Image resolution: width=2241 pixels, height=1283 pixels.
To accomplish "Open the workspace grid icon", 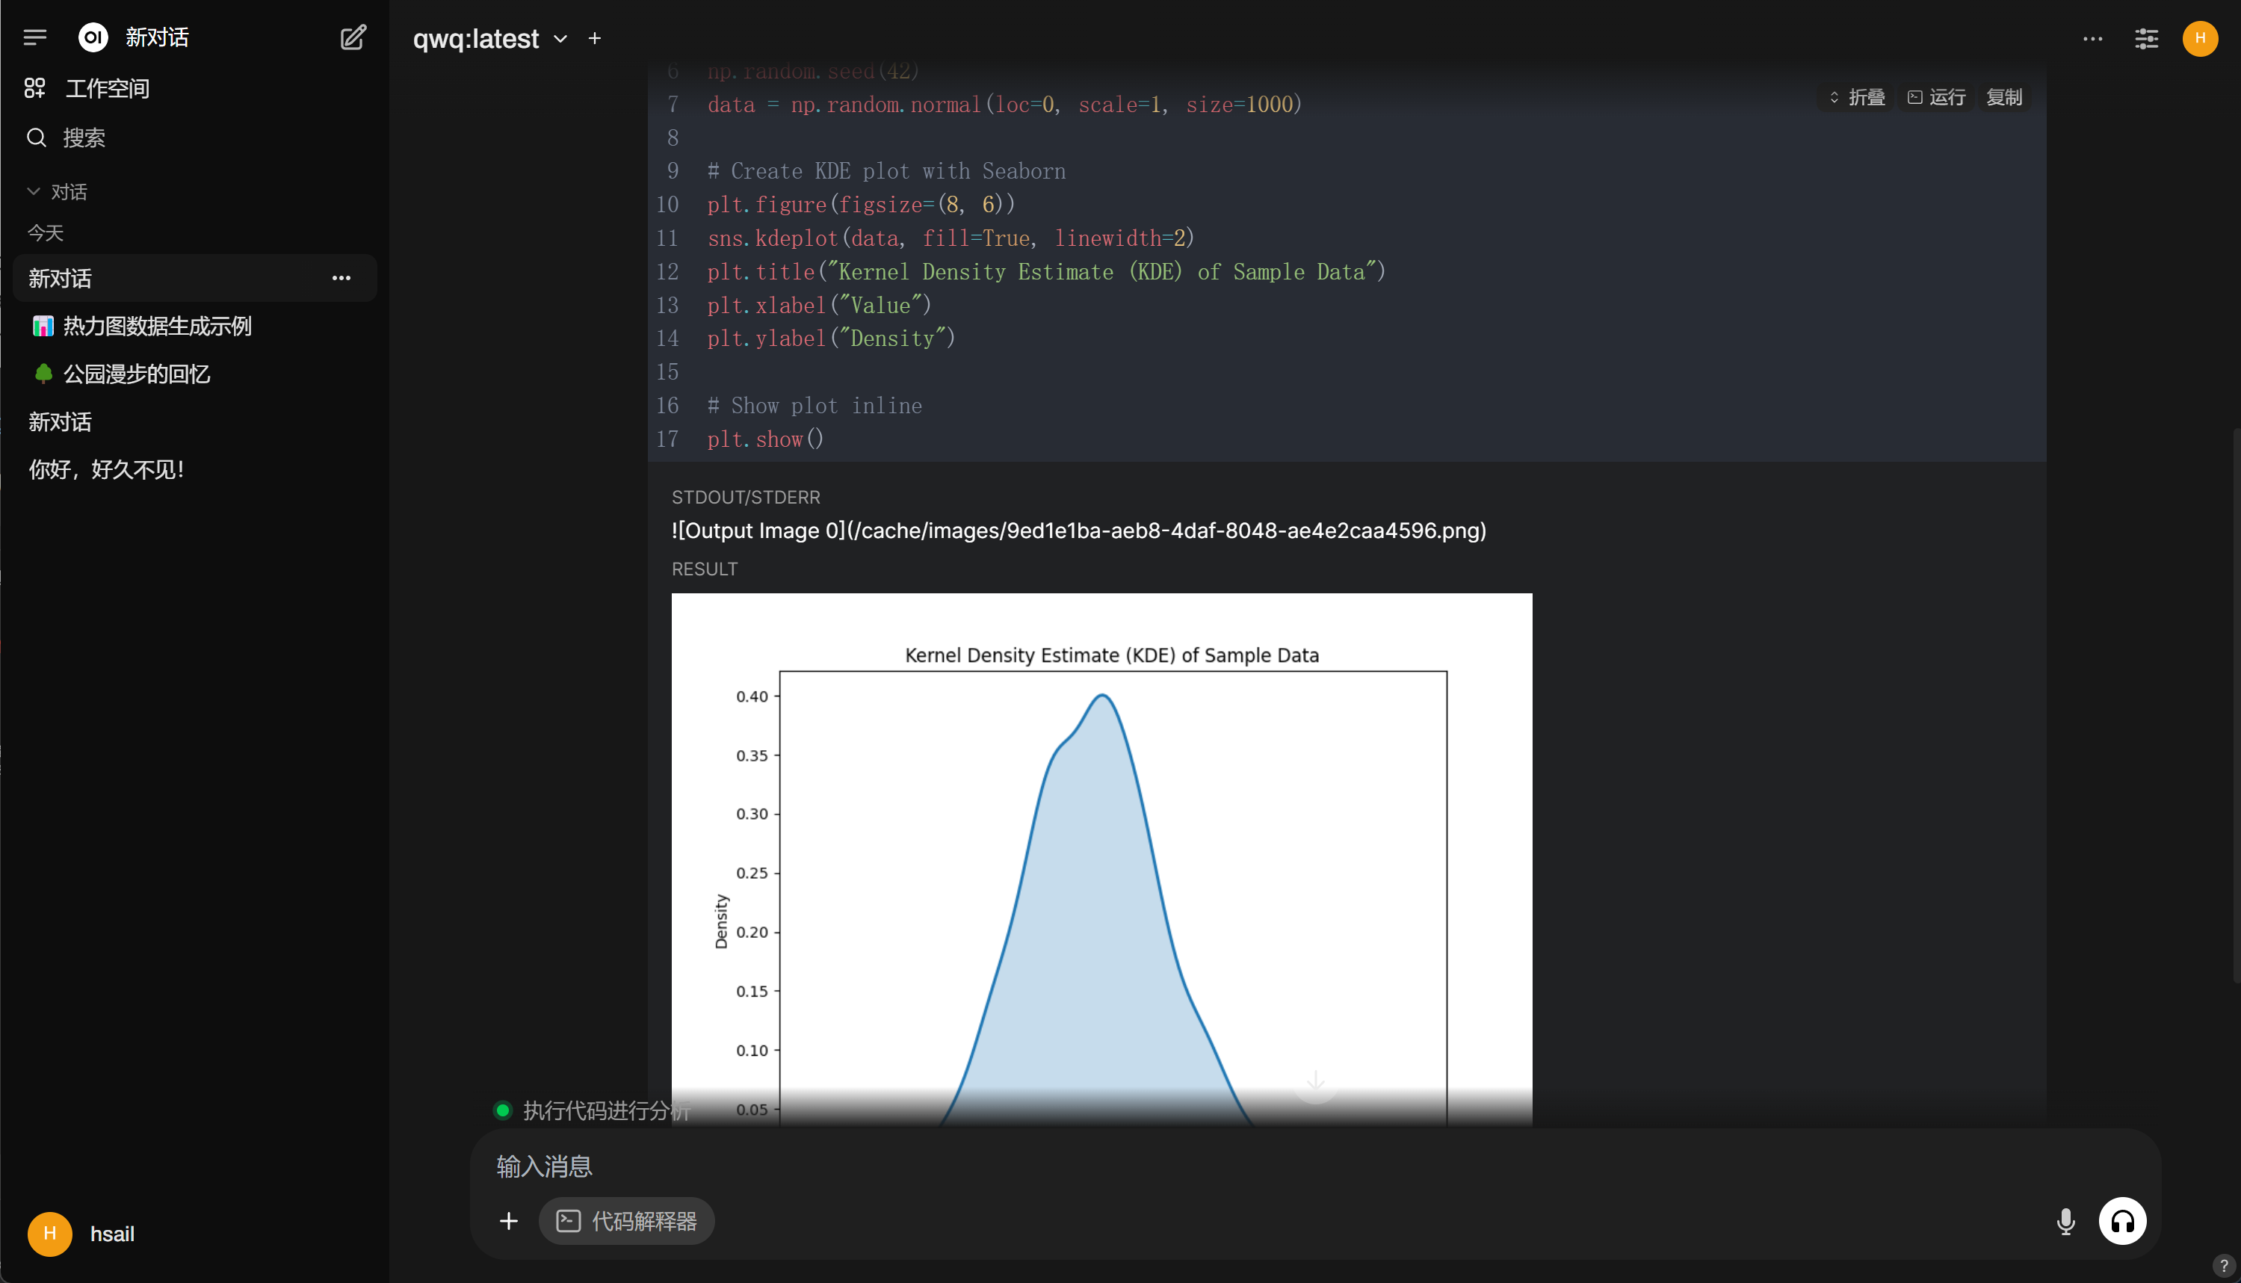I will click(x=34, y=88).
